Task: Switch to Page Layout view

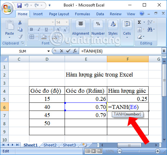Action: pos(93,151)
